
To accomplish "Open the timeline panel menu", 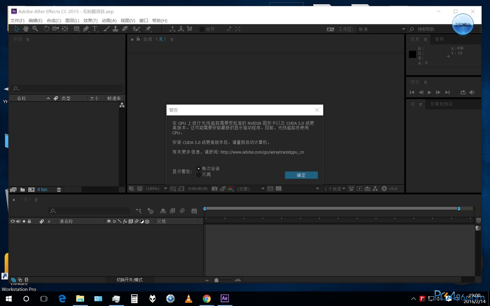I will [x=36, y=200].
